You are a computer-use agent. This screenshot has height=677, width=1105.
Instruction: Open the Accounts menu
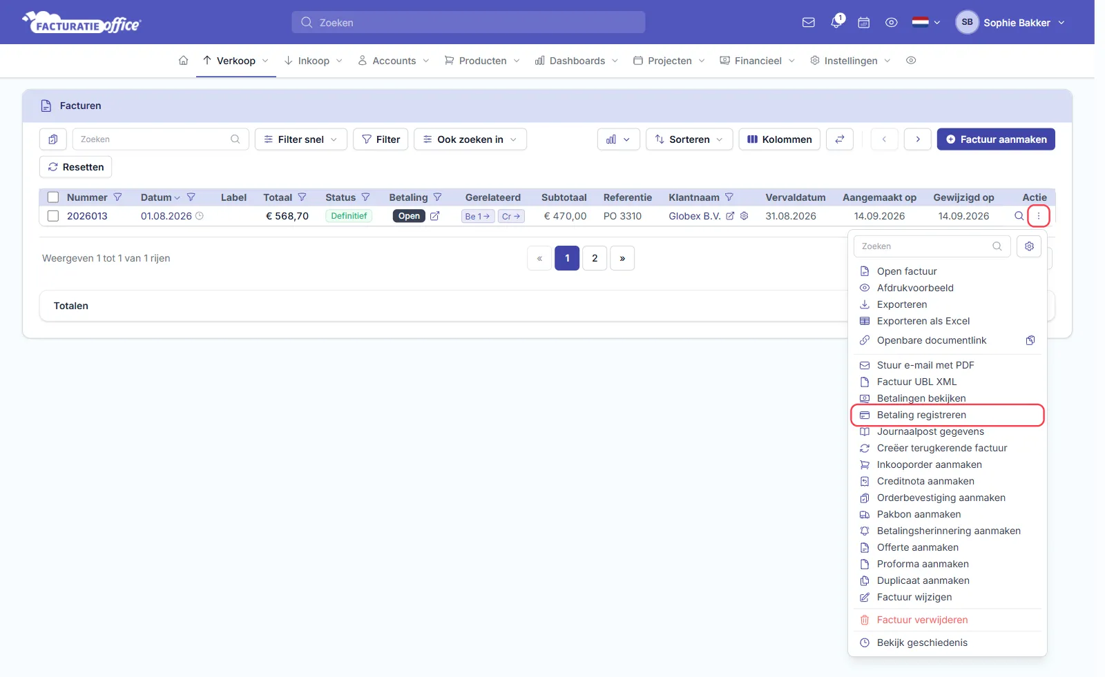[x=394, y=61]
